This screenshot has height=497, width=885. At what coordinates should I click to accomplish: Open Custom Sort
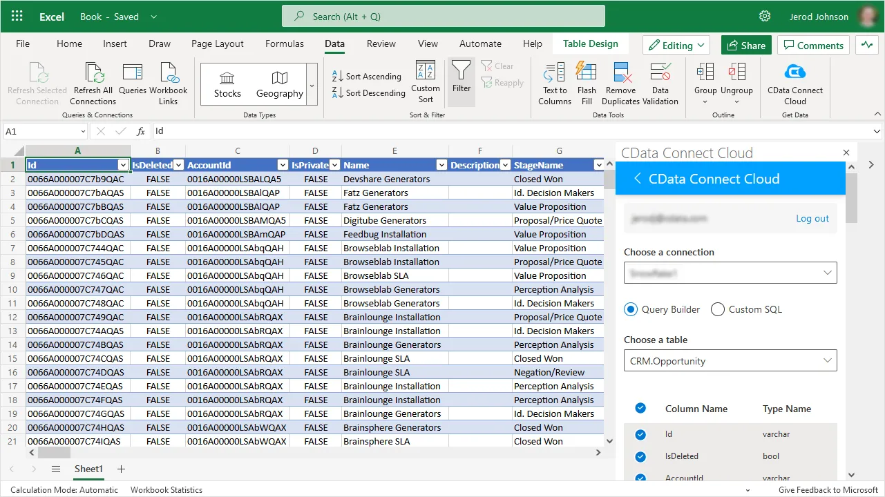(x=425, y=81)
